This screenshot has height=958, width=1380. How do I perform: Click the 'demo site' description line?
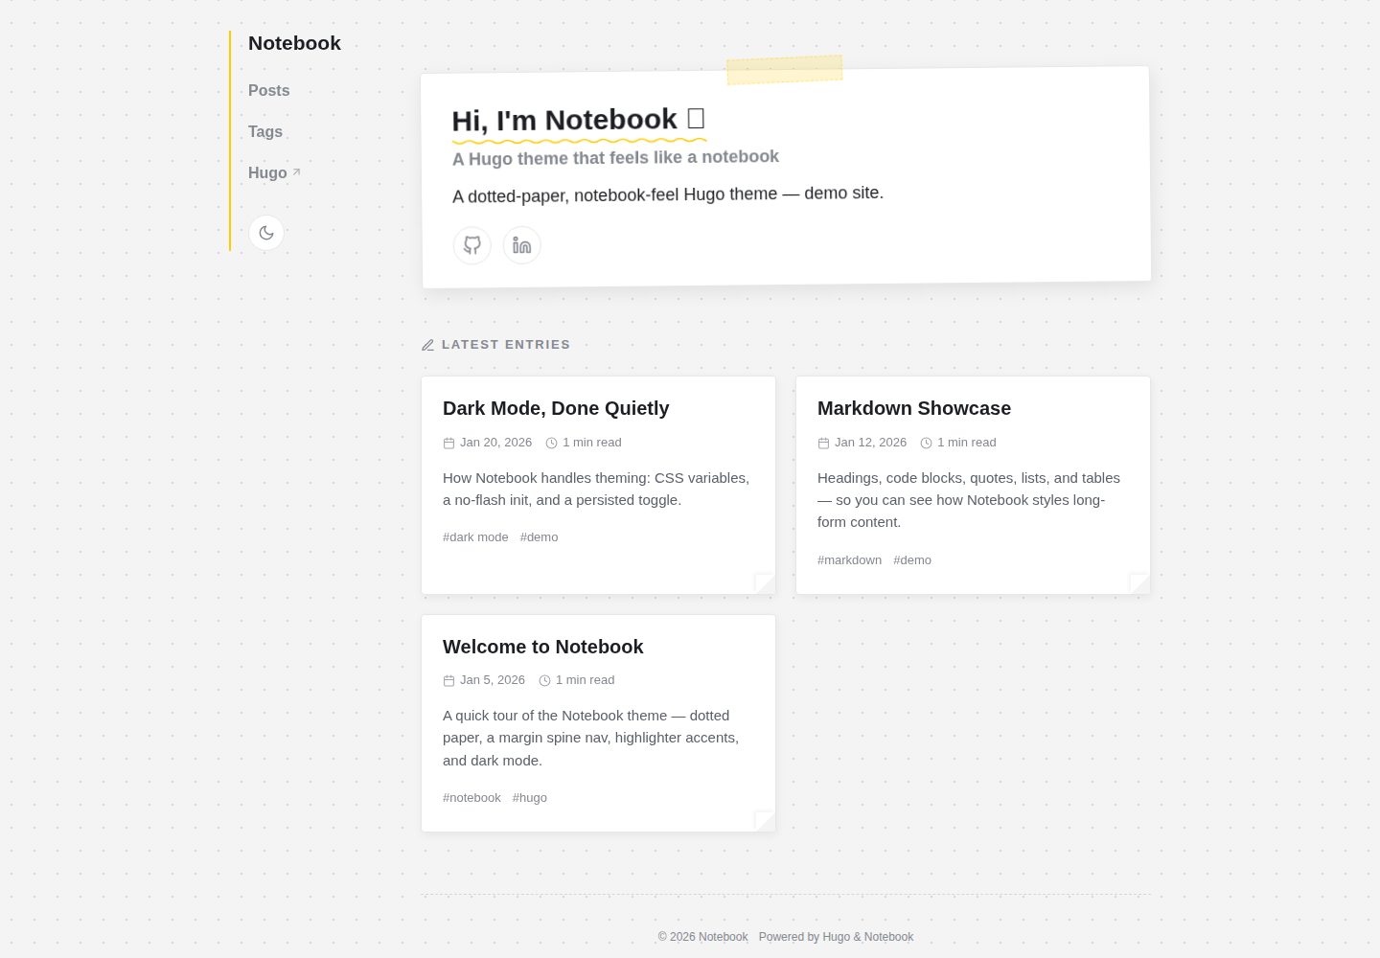[668, 194]
